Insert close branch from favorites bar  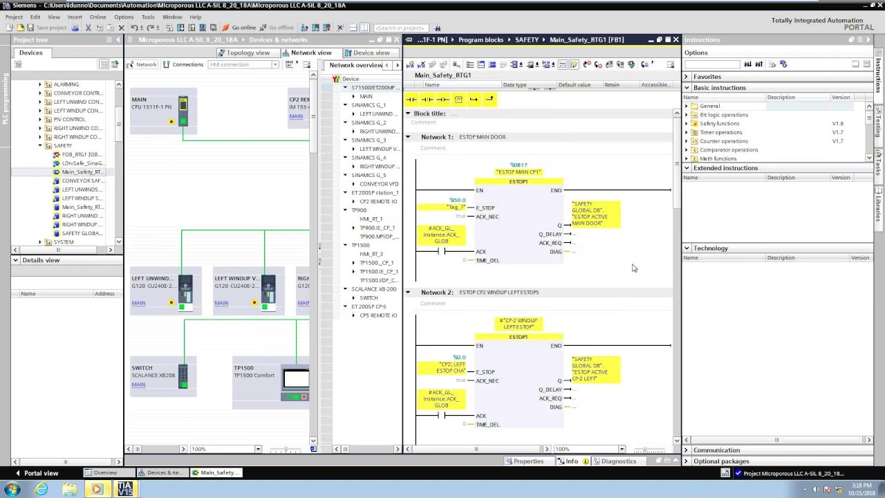[490, 100]
